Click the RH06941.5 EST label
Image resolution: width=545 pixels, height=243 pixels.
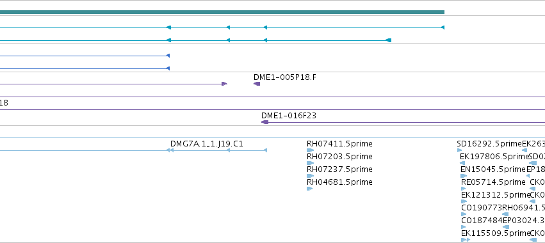[x=524, y=208]
